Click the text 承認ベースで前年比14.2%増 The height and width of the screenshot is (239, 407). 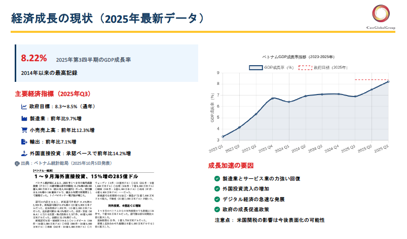[x=98, y=154]
